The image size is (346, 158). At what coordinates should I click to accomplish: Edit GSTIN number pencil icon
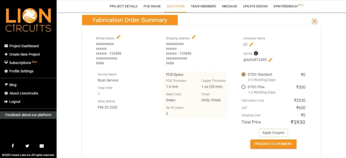[270, 60]
